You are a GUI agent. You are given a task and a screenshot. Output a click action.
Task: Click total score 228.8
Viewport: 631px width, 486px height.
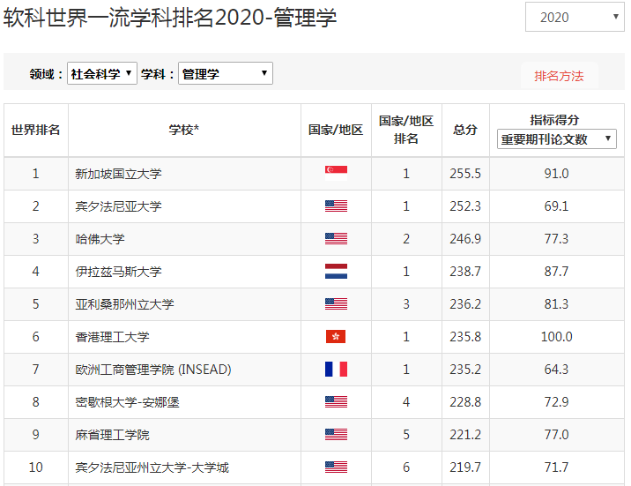(x=465, y=402)
